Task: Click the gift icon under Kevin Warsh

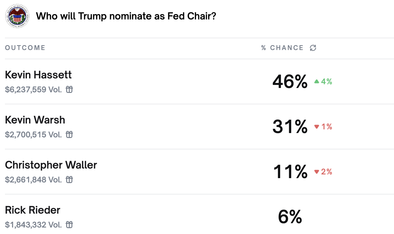Action: click(x=70, y=135)
